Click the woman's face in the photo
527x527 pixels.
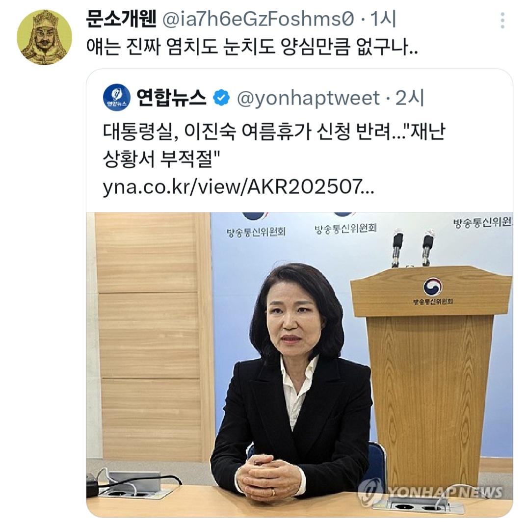coord(292,324)
